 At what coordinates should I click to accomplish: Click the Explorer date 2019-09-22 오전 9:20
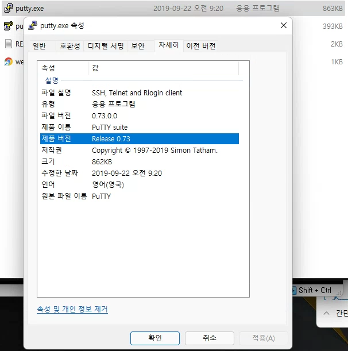[x=188, y=9]
